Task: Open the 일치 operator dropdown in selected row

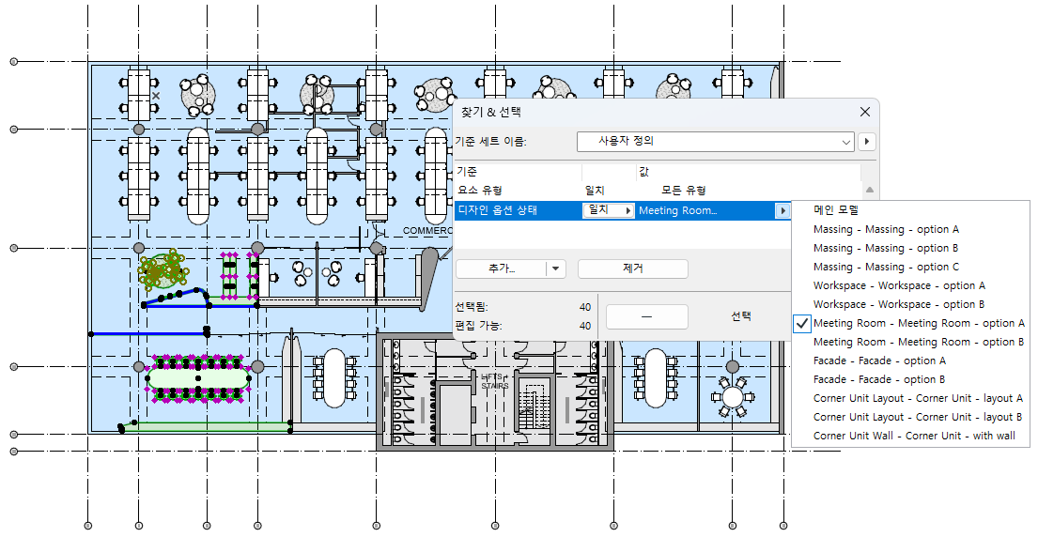Action: 608,210
